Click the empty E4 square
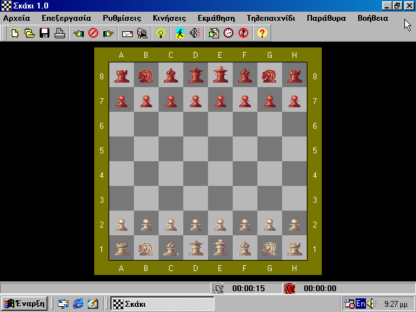 pos(220,174)
